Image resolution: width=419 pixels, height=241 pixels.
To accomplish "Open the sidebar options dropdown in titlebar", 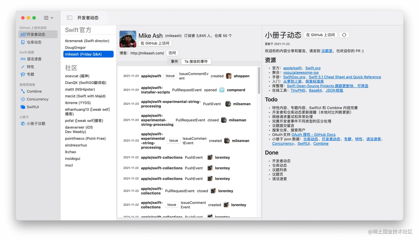I will (x=48, y=18).
